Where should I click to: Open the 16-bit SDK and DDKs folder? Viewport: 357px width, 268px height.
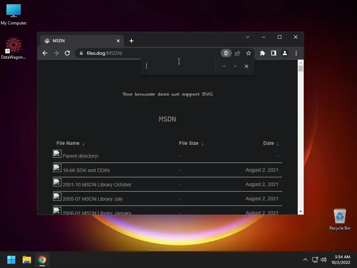coord(86,170)
